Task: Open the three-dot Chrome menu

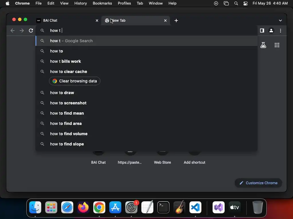Action: [x=280, y=31]
